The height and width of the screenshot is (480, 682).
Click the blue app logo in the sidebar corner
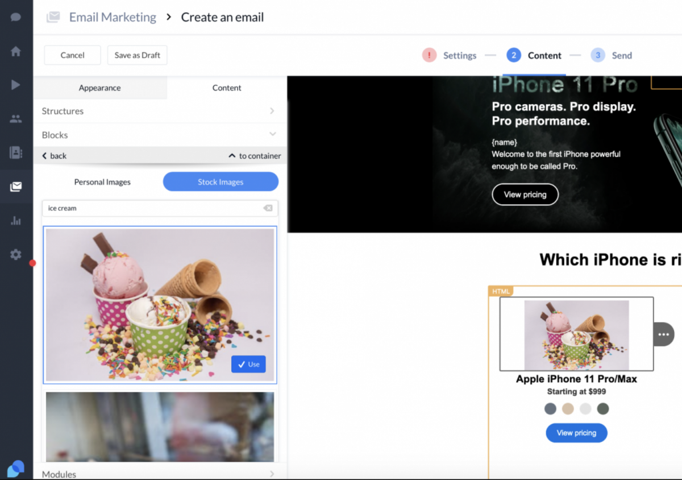[16, 468]
